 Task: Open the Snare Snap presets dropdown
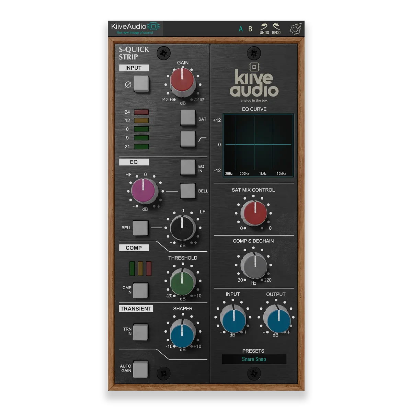pyautogui.click(x=254, y=359)
